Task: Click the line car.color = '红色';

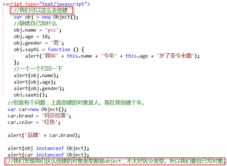Action: point(34,122)
